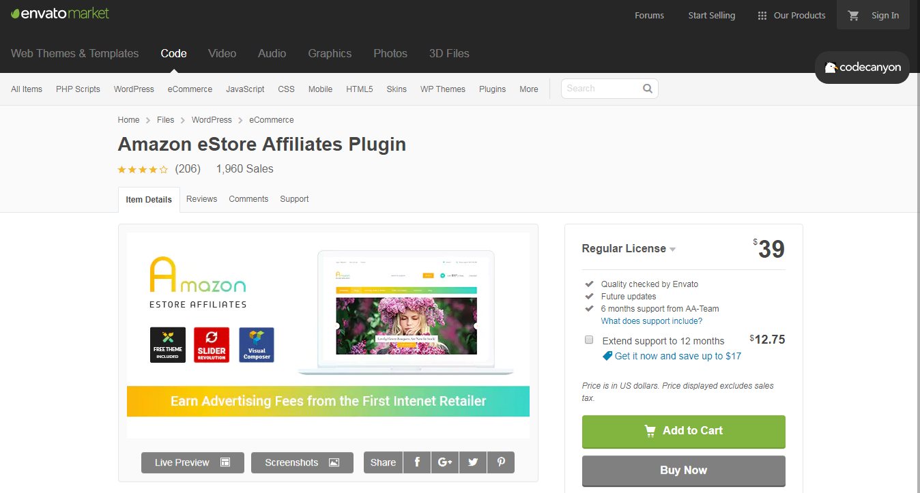Click Start Selling link
The width and height of the screenshot is (920, 493).
tap(712, 16)
